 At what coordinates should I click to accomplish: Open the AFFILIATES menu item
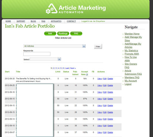(x=56, y=21)
